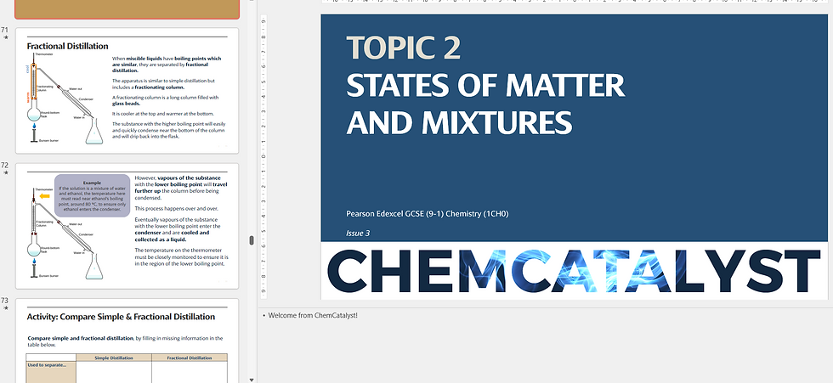Click the 'Example' callout box in slide 72
This screenshot has width=833, height=383.
[x=93, y=195]
